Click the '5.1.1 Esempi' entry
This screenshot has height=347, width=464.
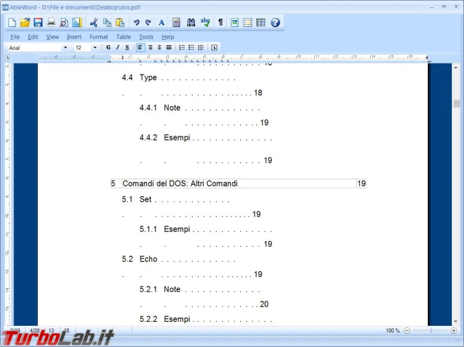(165, 229)
